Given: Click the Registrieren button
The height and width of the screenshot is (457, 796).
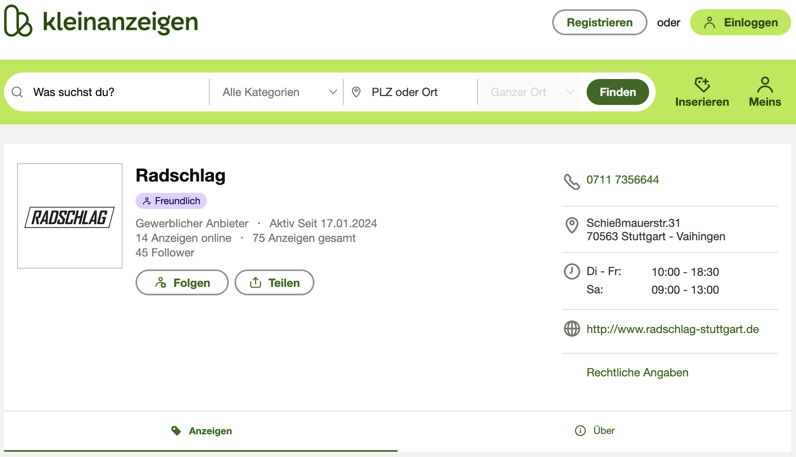Looking at the screenshot, I should (599, 22).
